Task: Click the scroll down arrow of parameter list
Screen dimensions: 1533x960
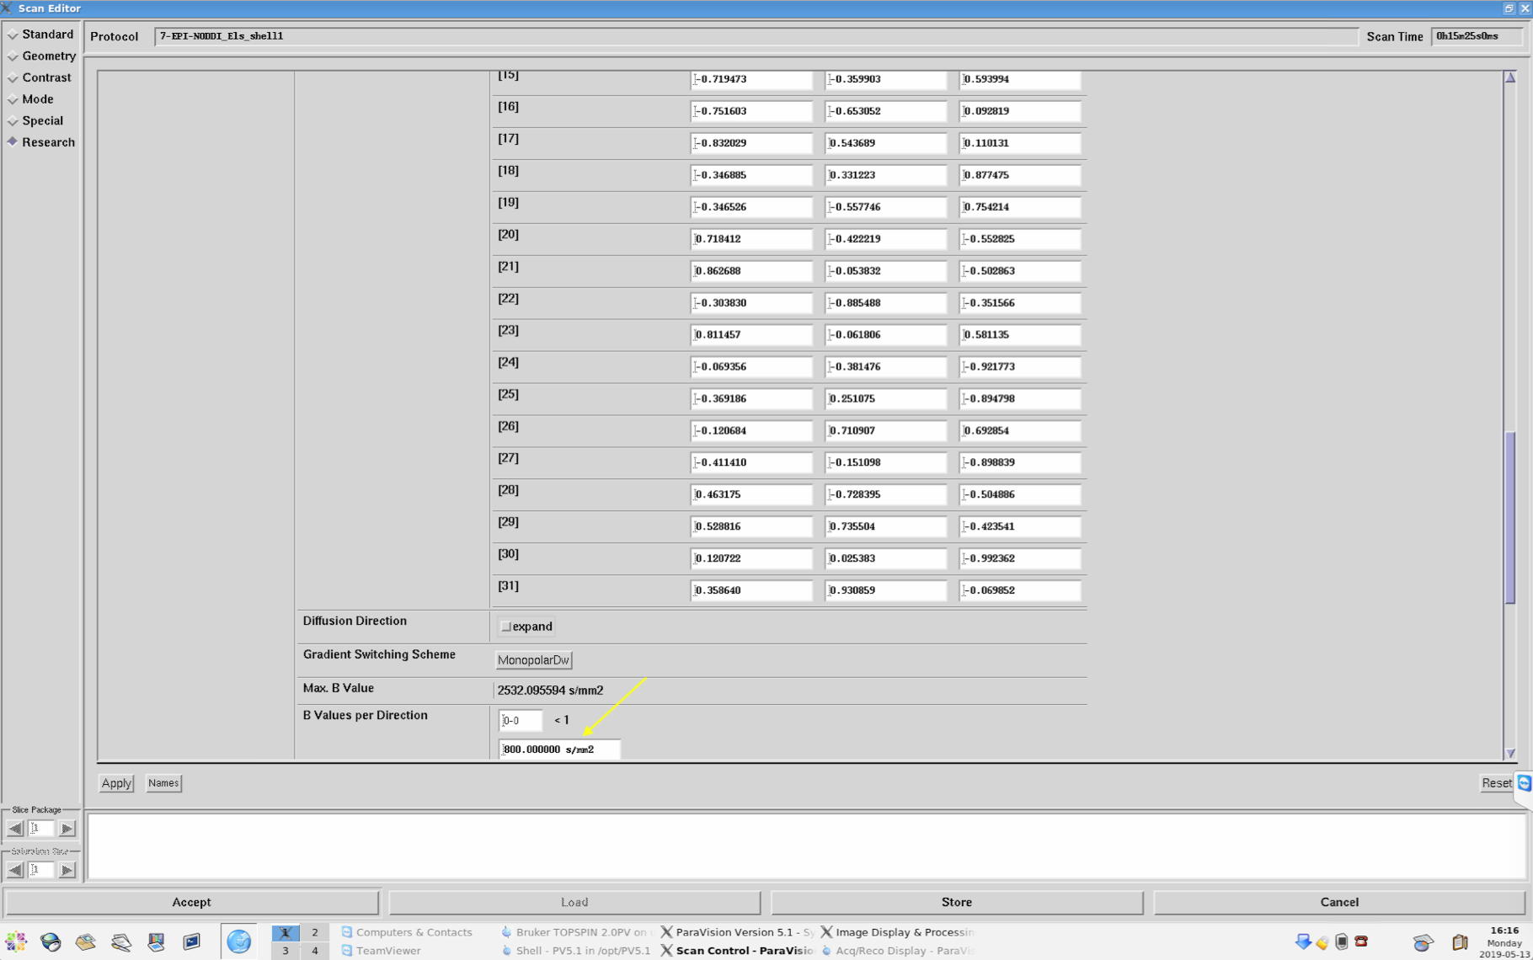Action: click(x=1510, y=754)
